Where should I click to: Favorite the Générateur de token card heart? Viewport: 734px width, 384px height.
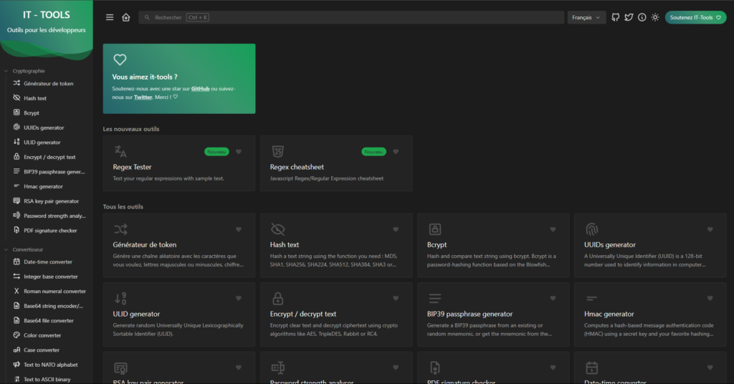(239, 229)
